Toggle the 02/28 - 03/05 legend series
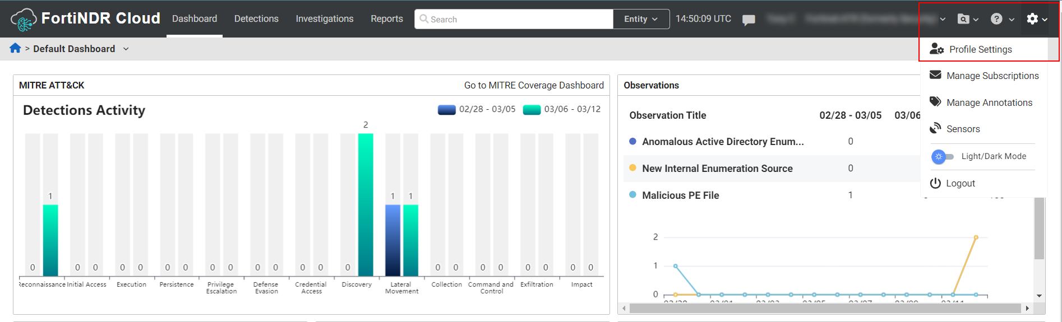Image resolution: width=1062 pixels, height=322 pixels. [476, 109]
